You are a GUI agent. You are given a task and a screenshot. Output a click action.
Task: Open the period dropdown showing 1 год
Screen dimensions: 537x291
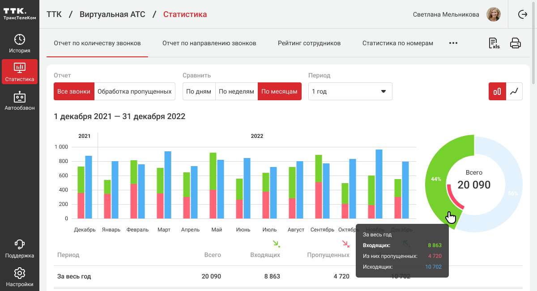pyautogui.click(x=350, y=91)
